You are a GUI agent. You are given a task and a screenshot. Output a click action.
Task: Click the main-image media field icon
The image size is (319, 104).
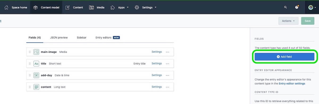tap(36, 52)
